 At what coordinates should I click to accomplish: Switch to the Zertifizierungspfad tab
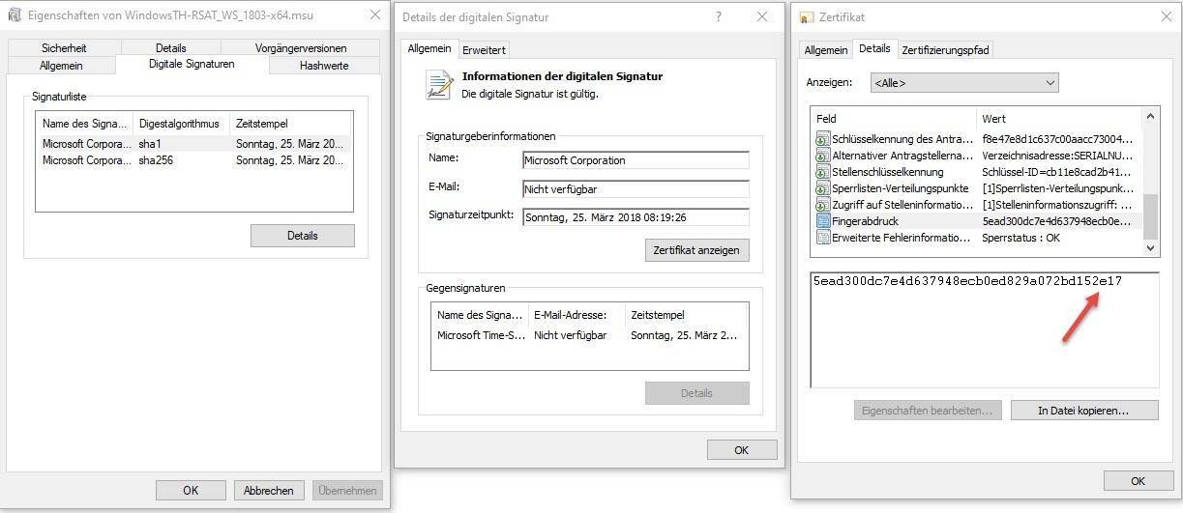945,49
